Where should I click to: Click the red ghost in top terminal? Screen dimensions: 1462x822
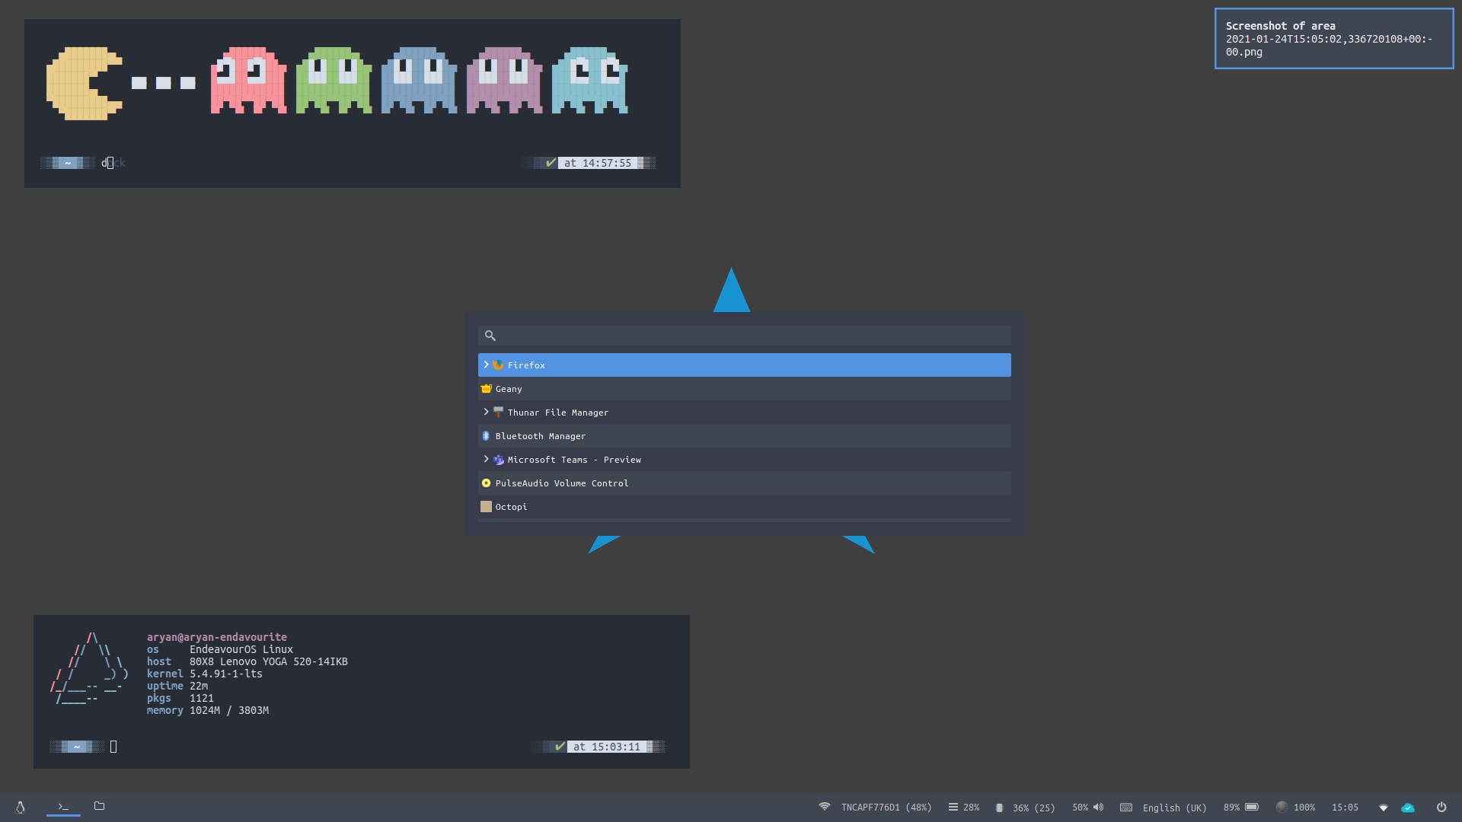pos(248,81)
